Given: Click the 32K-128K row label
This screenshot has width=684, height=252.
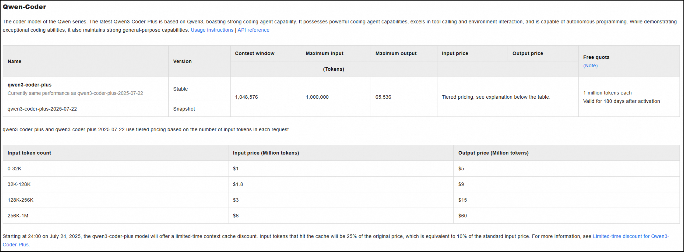Looking at the screenshot, I should point(19,184).
